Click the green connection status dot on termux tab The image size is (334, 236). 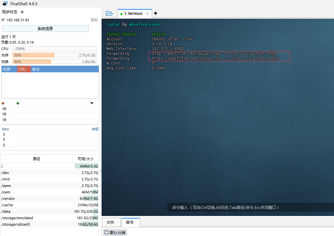pyautogui.click(x=121, y=14)
